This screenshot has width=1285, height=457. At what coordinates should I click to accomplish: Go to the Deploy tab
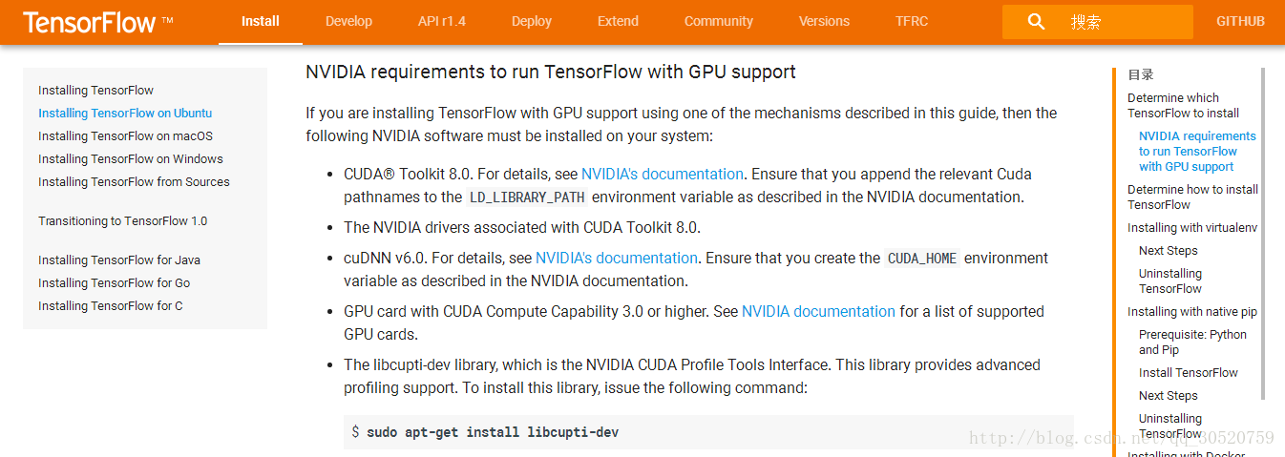click(x=532, y=21)
